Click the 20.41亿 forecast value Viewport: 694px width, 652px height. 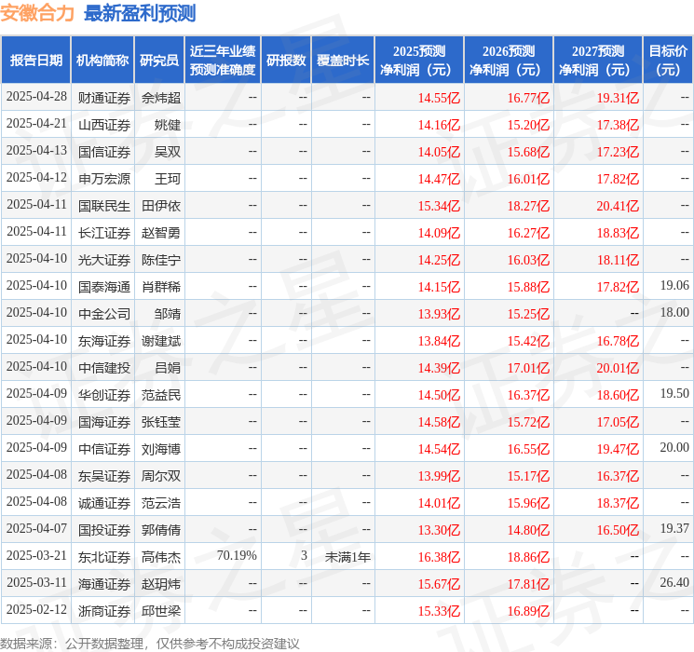[618, 206]
